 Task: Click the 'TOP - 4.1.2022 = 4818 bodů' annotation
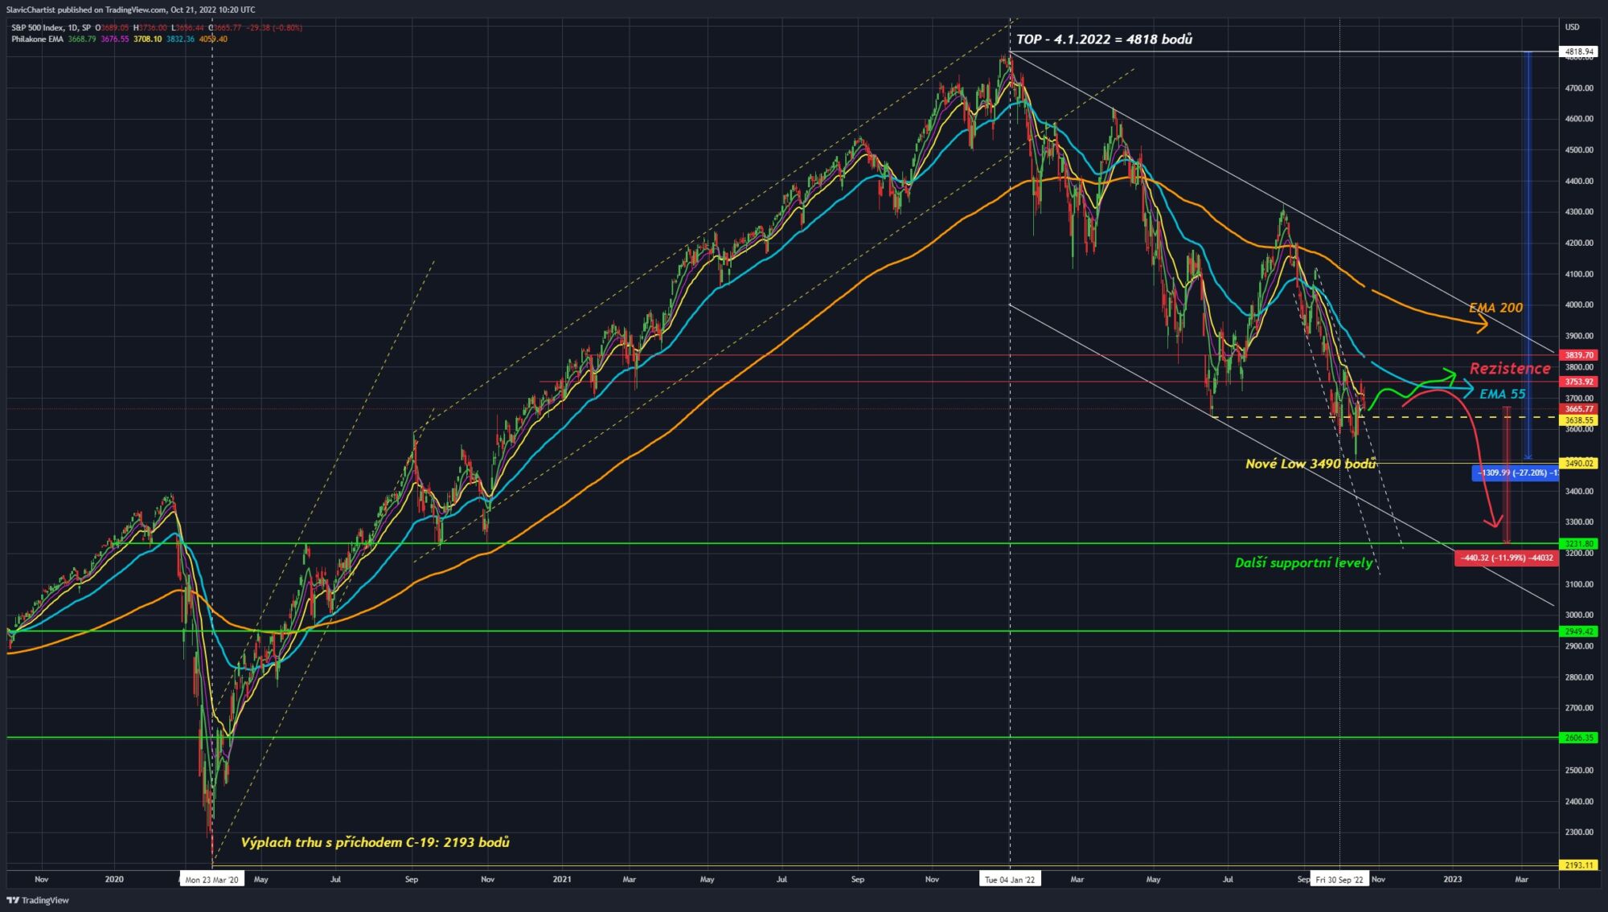click(x=1104, y=39)
